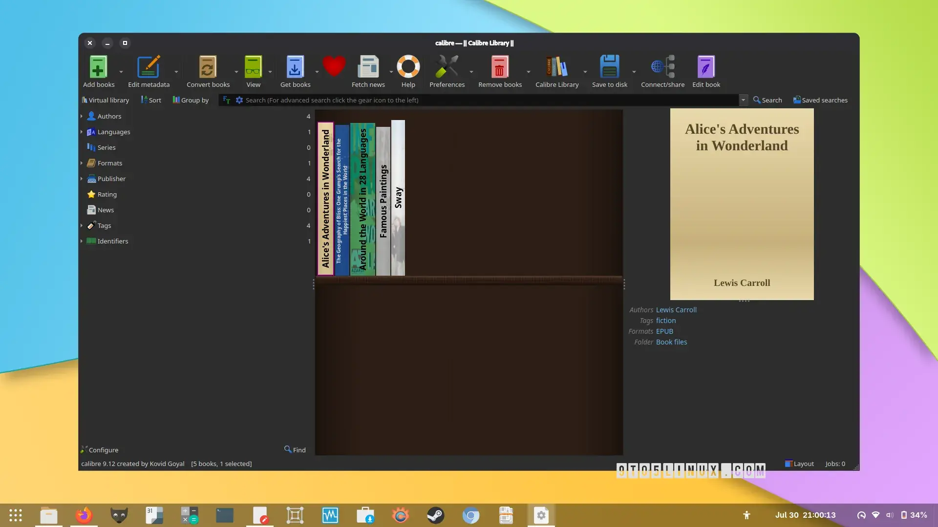
Task: Select the Alice's Adventures in Wonderland spine
Action: pos(325,199)
